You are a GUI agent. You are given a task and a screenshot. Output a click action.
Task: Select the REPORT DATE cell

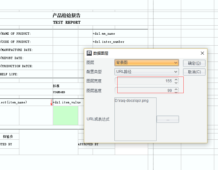(x=12, y=58)
